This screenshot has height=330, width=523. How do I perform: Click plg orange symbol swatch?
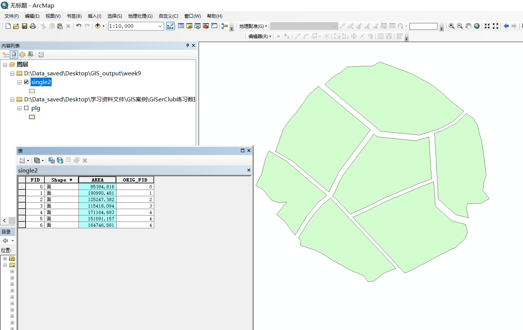click(32, 117)
